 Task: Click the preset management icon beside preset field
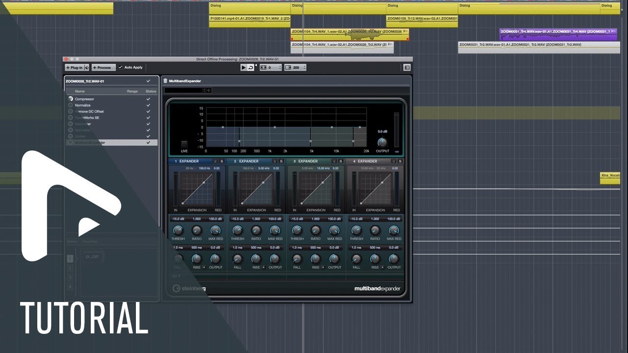point(209,90)
